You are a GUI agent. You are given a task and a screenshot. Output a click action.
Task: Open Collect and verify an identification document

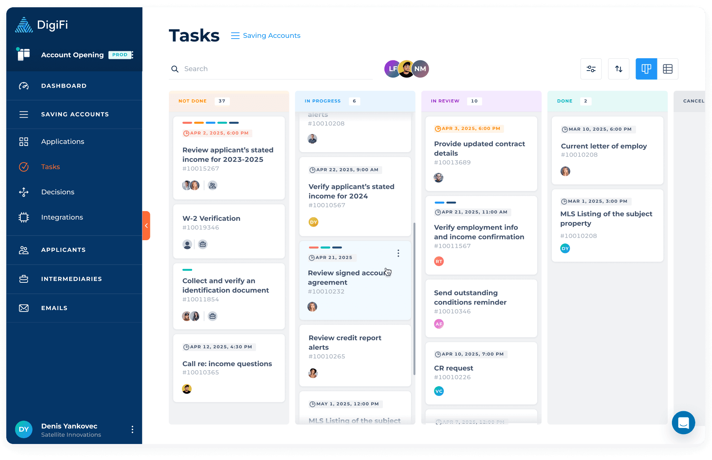(x=229, y=296)
